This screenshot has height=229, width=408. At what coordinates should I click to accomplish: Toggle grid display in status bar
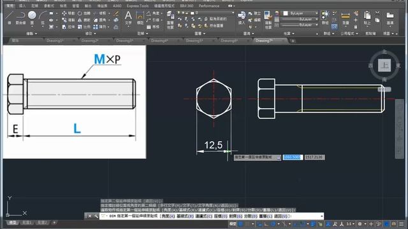point(241,223)
